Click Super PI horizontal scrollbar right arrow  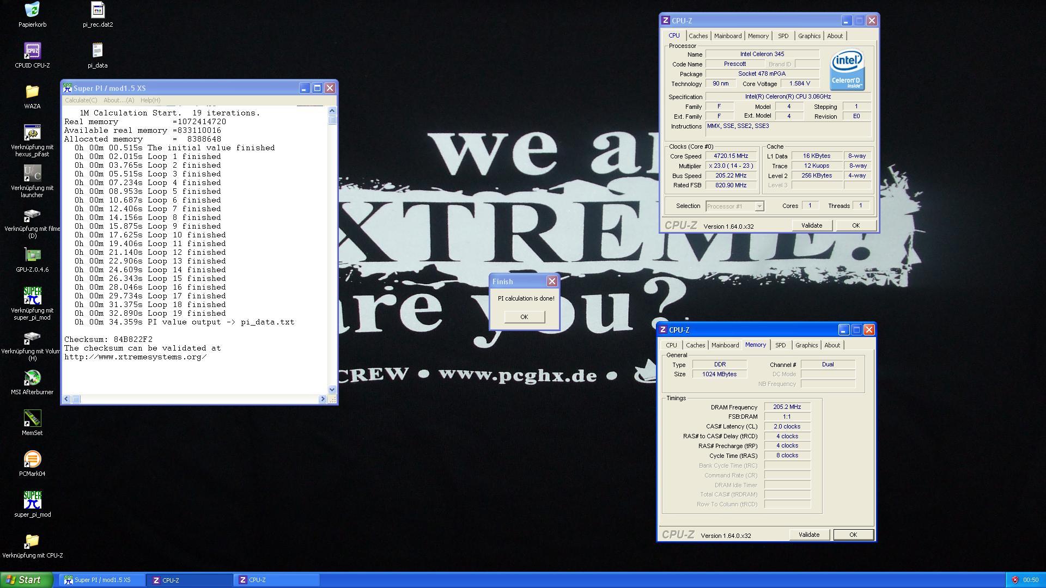pyautogui.click(x=322, y=399)
